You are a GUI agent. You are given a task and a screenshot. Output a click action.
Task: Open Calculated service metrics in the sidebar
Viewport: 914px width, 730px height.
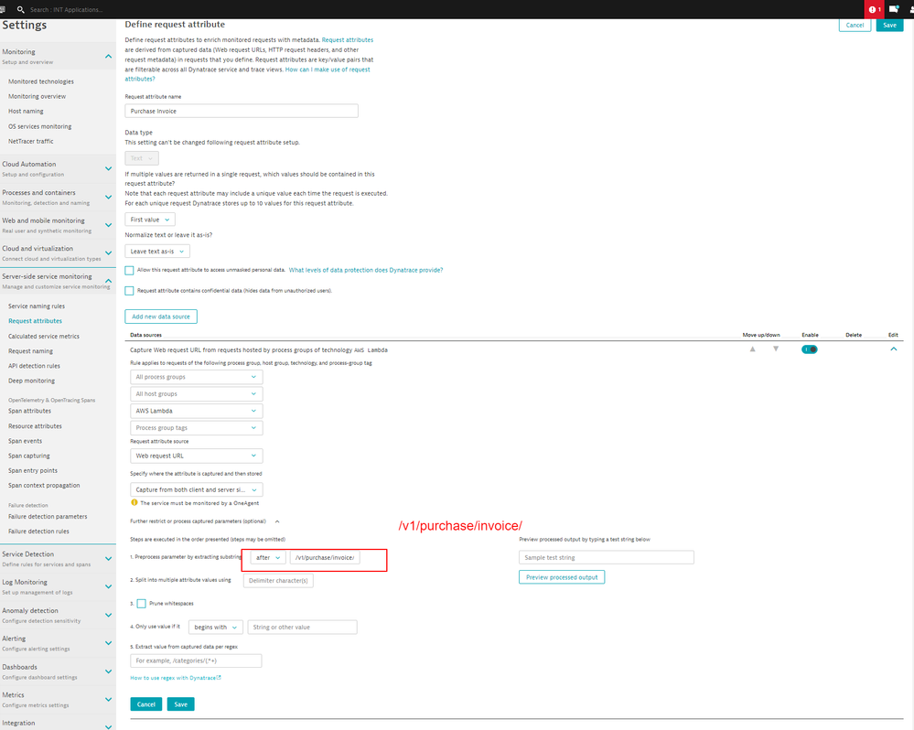44,337
